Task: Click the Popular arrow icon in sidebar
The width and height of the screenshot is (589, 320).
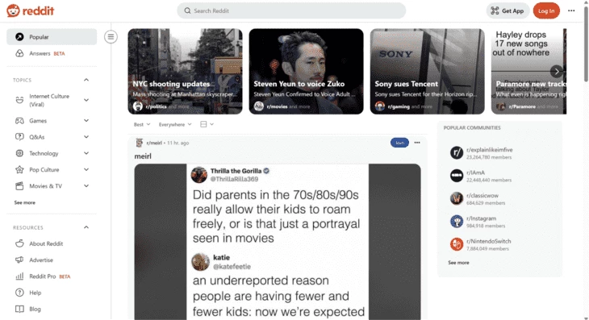Action: tap(19, 37)
